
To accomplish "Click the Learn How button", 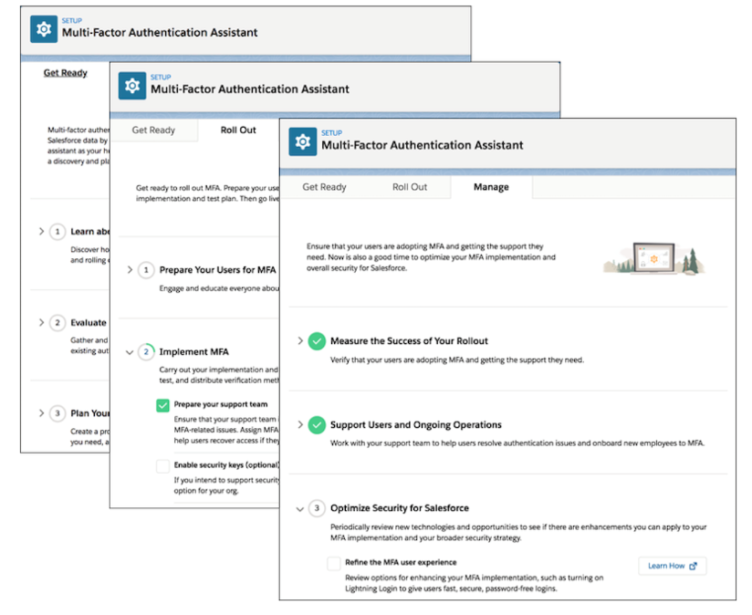I will click(673, 566).
